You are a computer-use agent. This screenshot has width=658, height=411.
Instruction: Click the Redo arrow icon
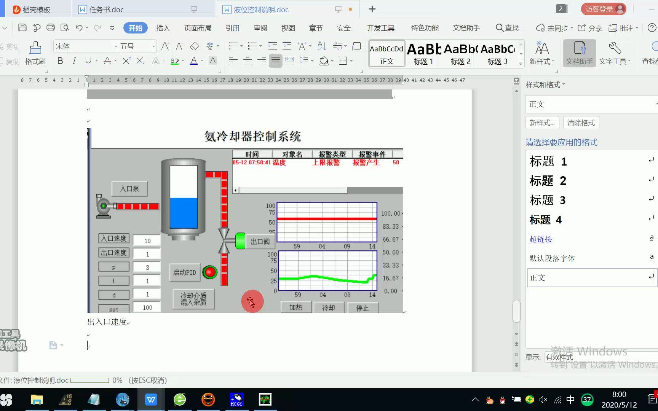(97, 28)
